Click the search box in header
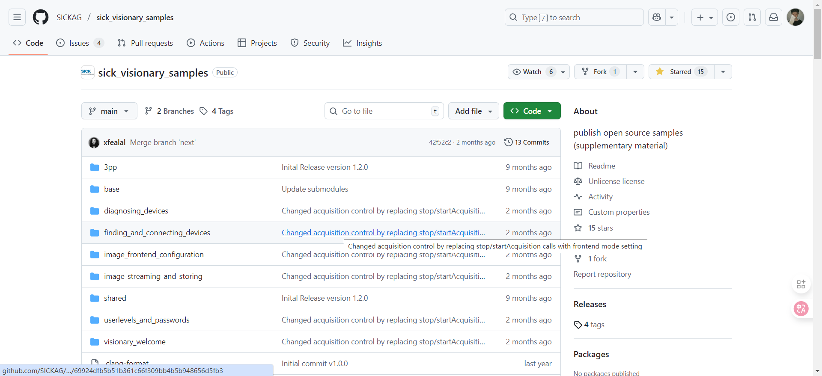The width and height of the screenshot is (822, 376). (x=574, y=17)
